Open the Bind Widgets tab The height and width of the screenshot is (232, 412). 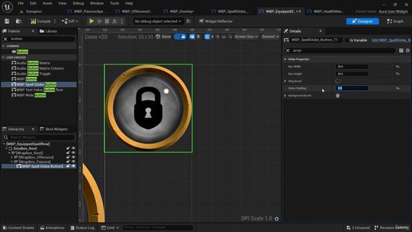click(53, 129)
